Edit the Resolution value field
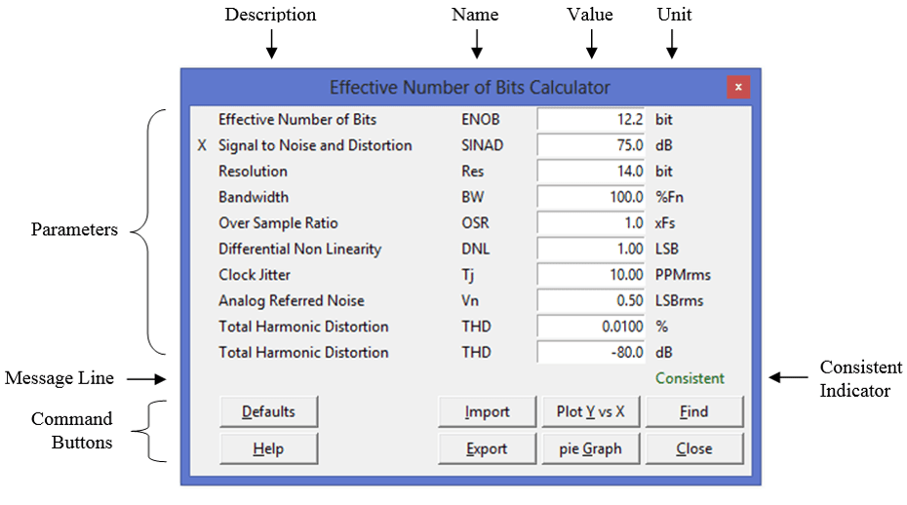 pos(591,172)
